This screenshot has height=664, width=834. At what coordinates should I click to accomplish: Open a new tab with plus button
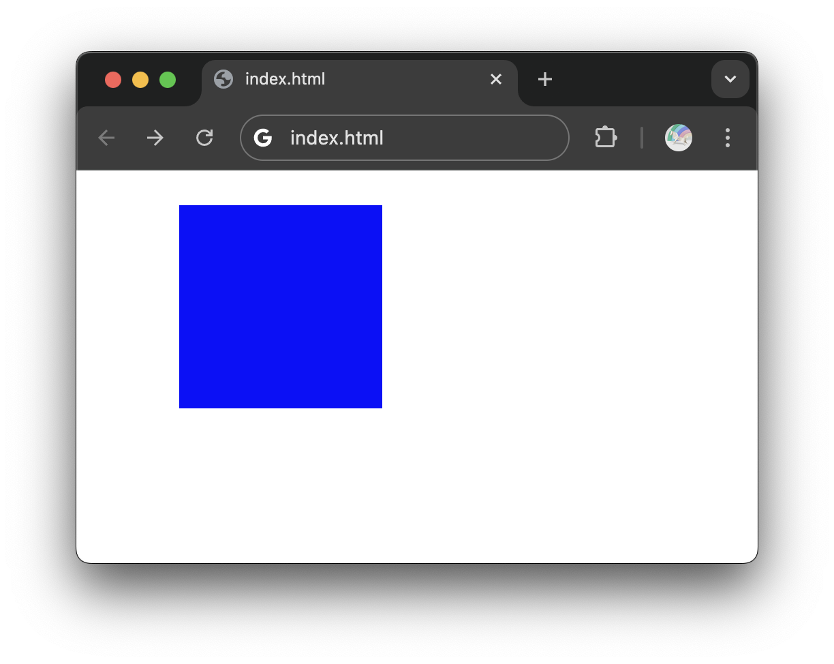click(x=544, y=79)
